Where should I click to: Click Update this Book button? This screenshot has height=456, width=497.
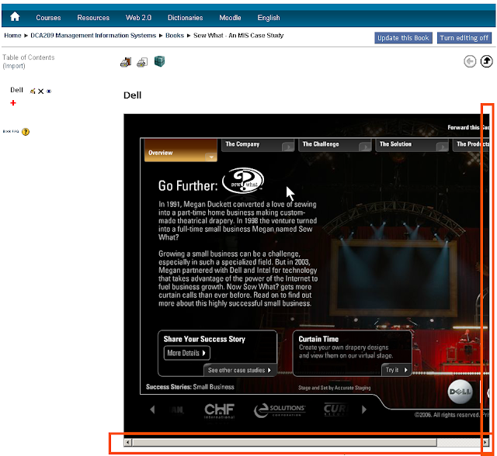point(403,38)
